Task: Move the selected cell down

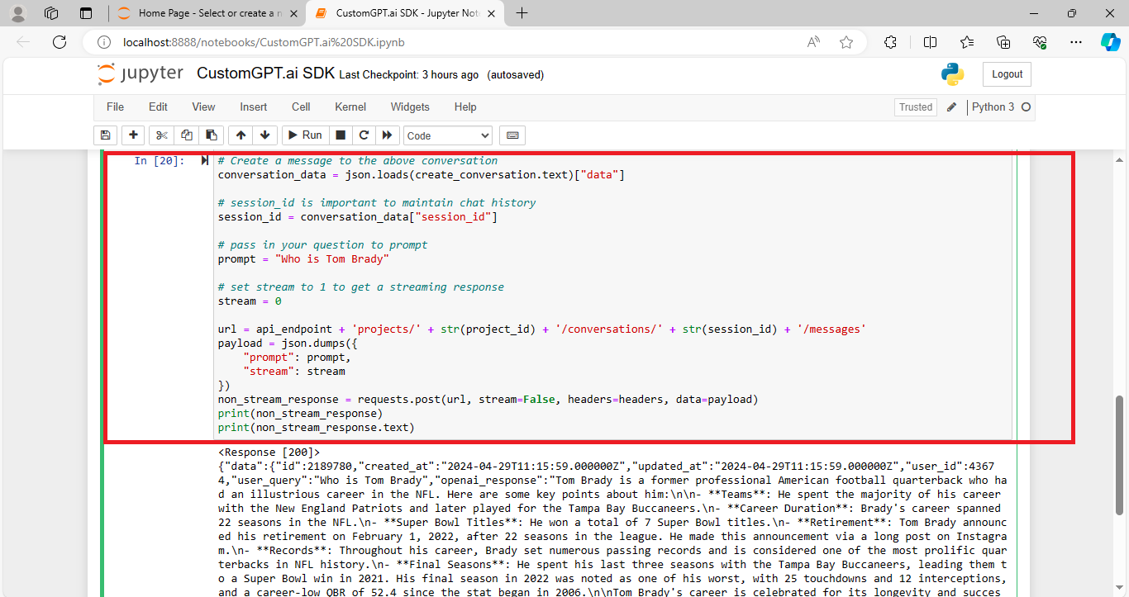Action: point(264,135)
